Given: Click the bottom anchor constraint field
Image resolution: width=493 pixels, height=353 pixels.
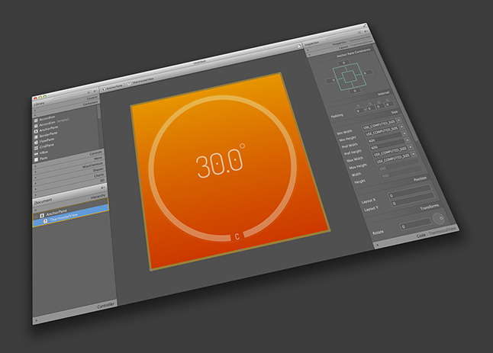Looking at the screenshot, I should [x=356, y=91].
